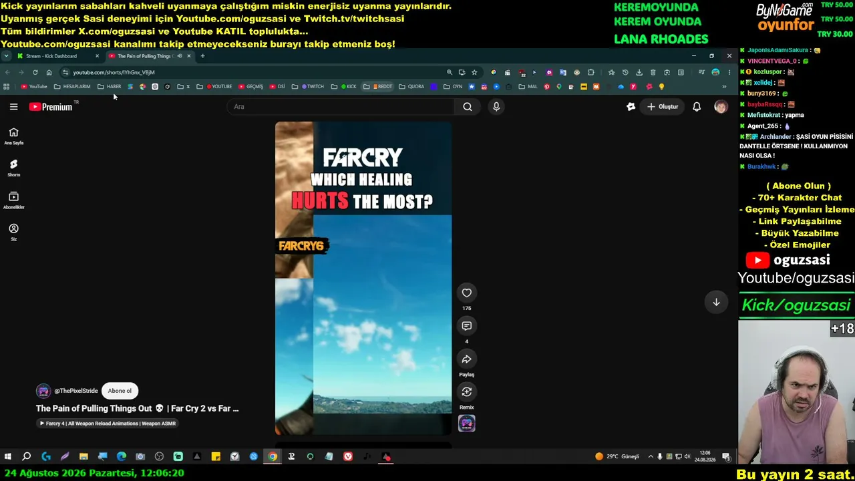Screen dimensions: 855x481
Task: Start voice search with microphone icon
Action: pos(496,107)
